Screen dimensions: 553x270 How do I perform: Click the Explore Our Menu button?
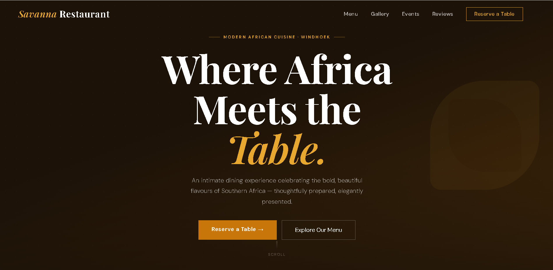pyautogui.click(x=318, y=230)
